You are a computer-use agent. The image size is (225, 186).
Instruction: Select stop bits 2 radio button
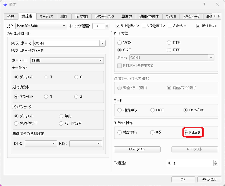(76, 97)
